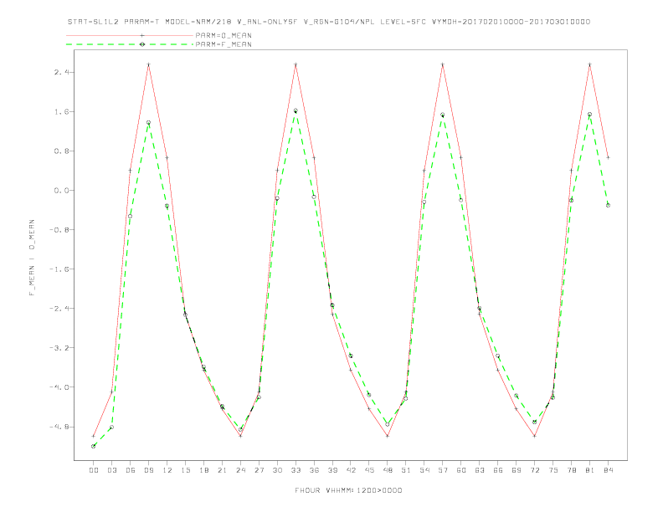Image resolution: width=663 pixels, height=512 pixels.
Task: Click the x-axis tick label 72
Action: pyautogui.click(x=535, y=470)
